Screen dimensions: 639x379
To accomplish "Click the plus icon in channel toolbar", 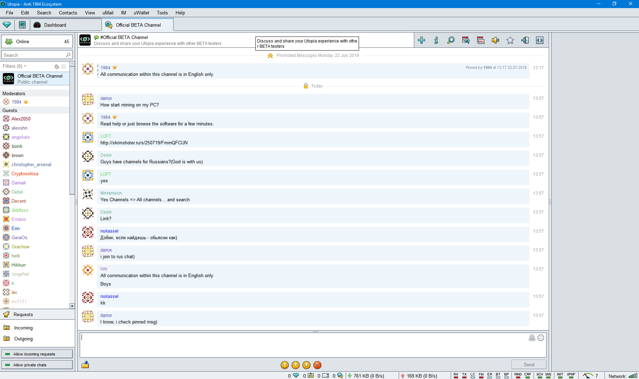I will point(422,40).
